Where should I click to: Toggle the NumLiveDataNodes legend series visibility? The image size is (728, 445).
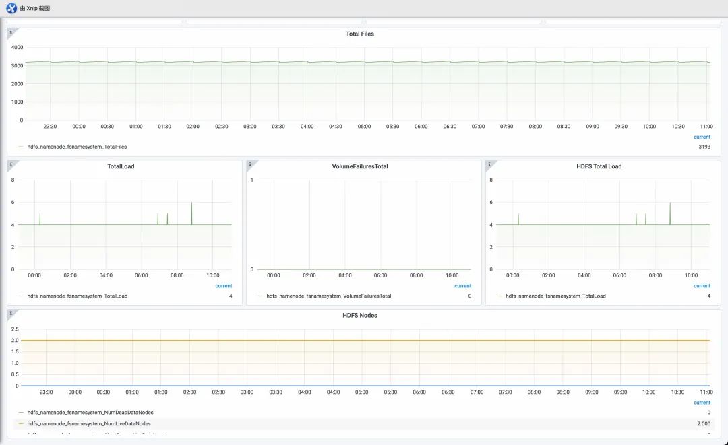[x=89, y=423]
